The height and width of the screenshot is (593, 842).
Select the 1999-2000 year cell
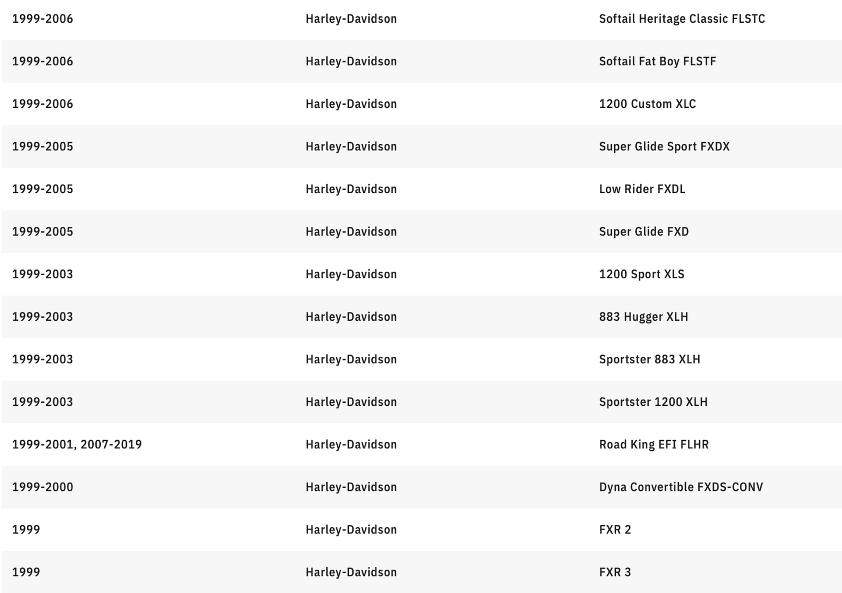tap(43, 487)
